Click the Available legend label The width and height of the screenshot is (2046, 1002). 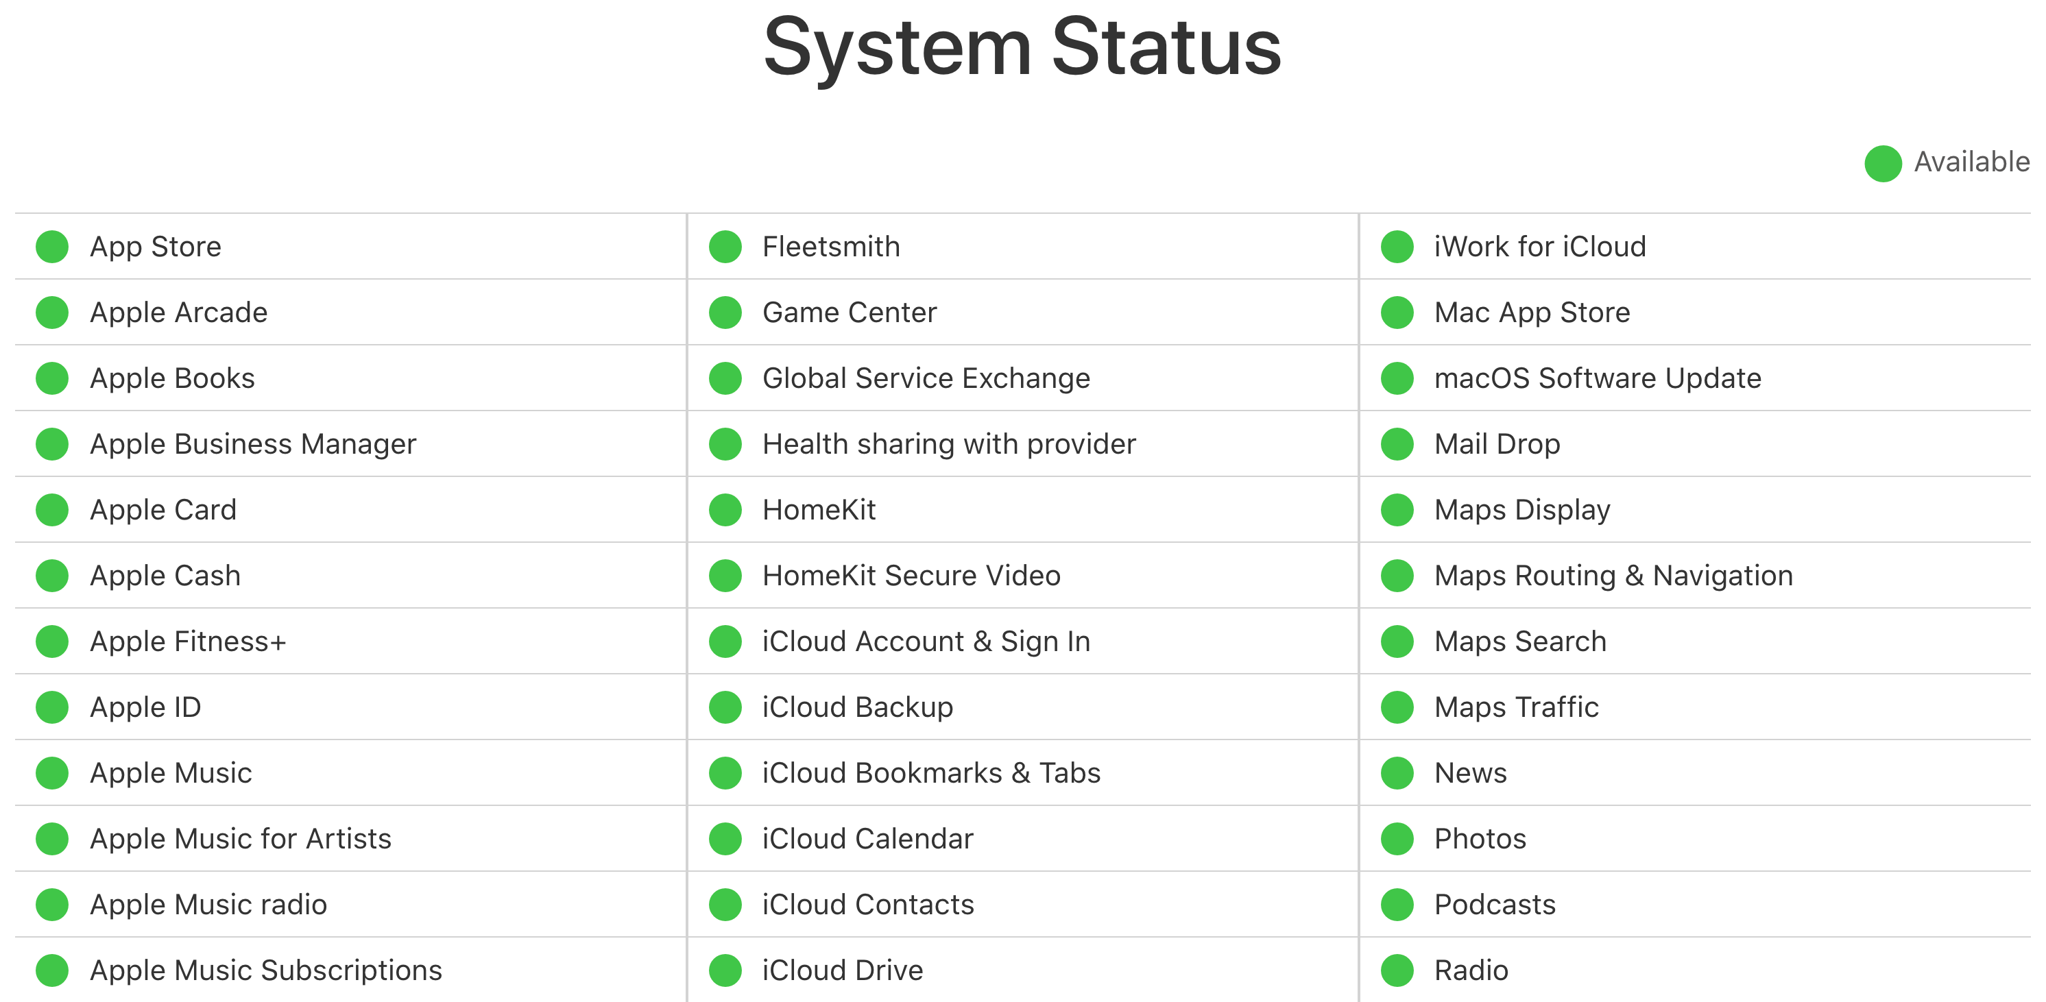(1971, 162)
